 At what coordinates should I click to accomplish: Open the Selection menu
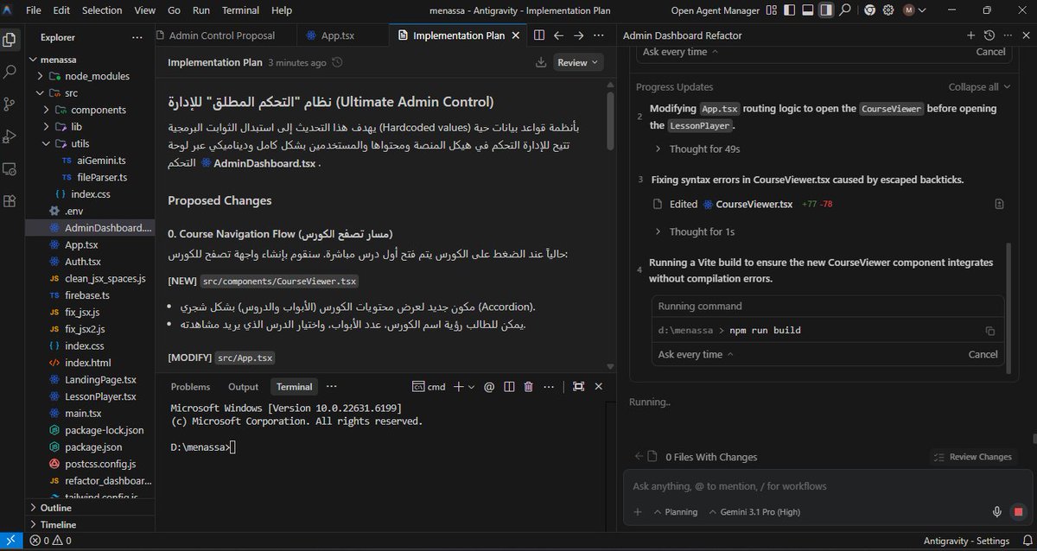pyautogui.click(x=102, y=10)
